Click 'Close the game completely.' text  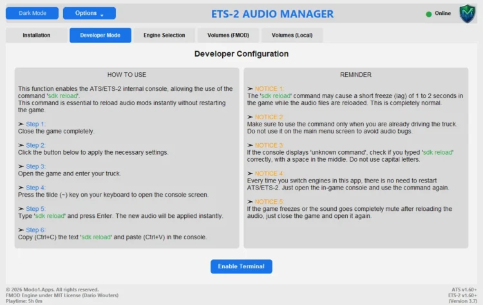click(56, 131)
